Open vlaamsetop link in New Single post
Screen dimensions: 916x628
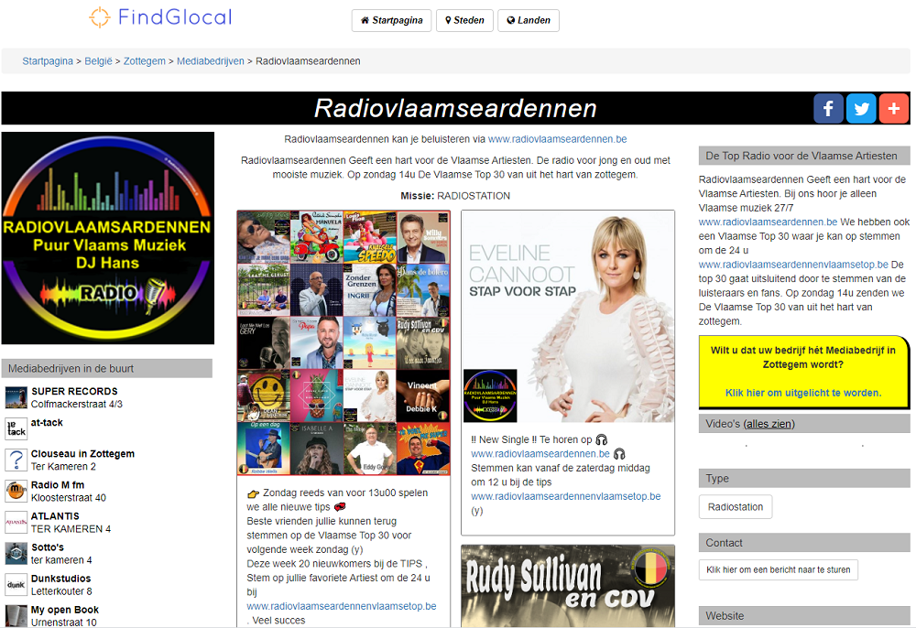click(x=565, y=496)
